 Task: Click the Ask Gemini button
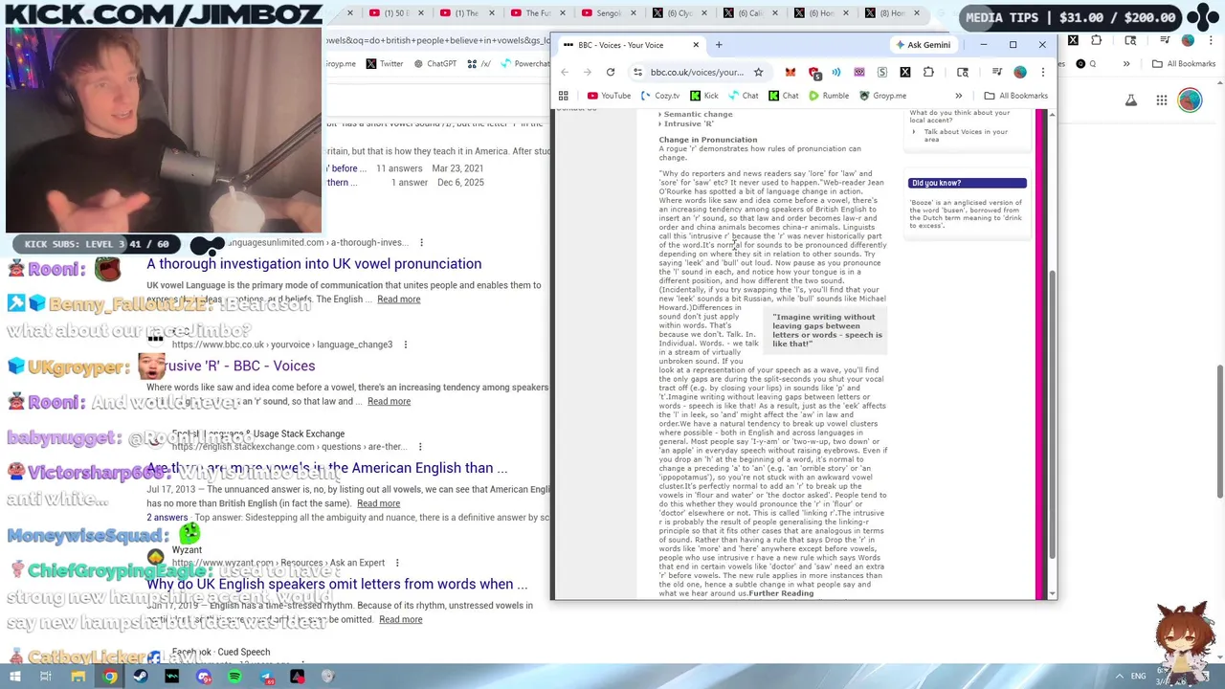click(x=923, y=45)
